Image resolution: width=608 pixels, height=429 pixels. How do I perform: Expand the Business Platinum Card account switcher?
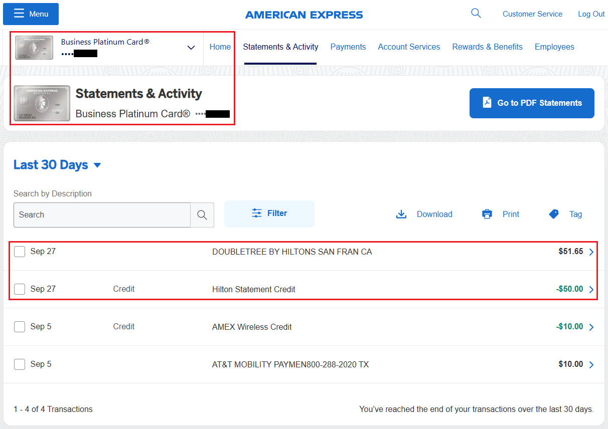[191, 48]
